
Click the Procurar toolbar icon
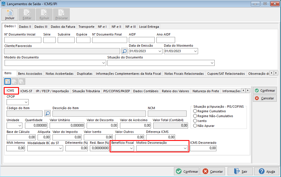[61, 15]
